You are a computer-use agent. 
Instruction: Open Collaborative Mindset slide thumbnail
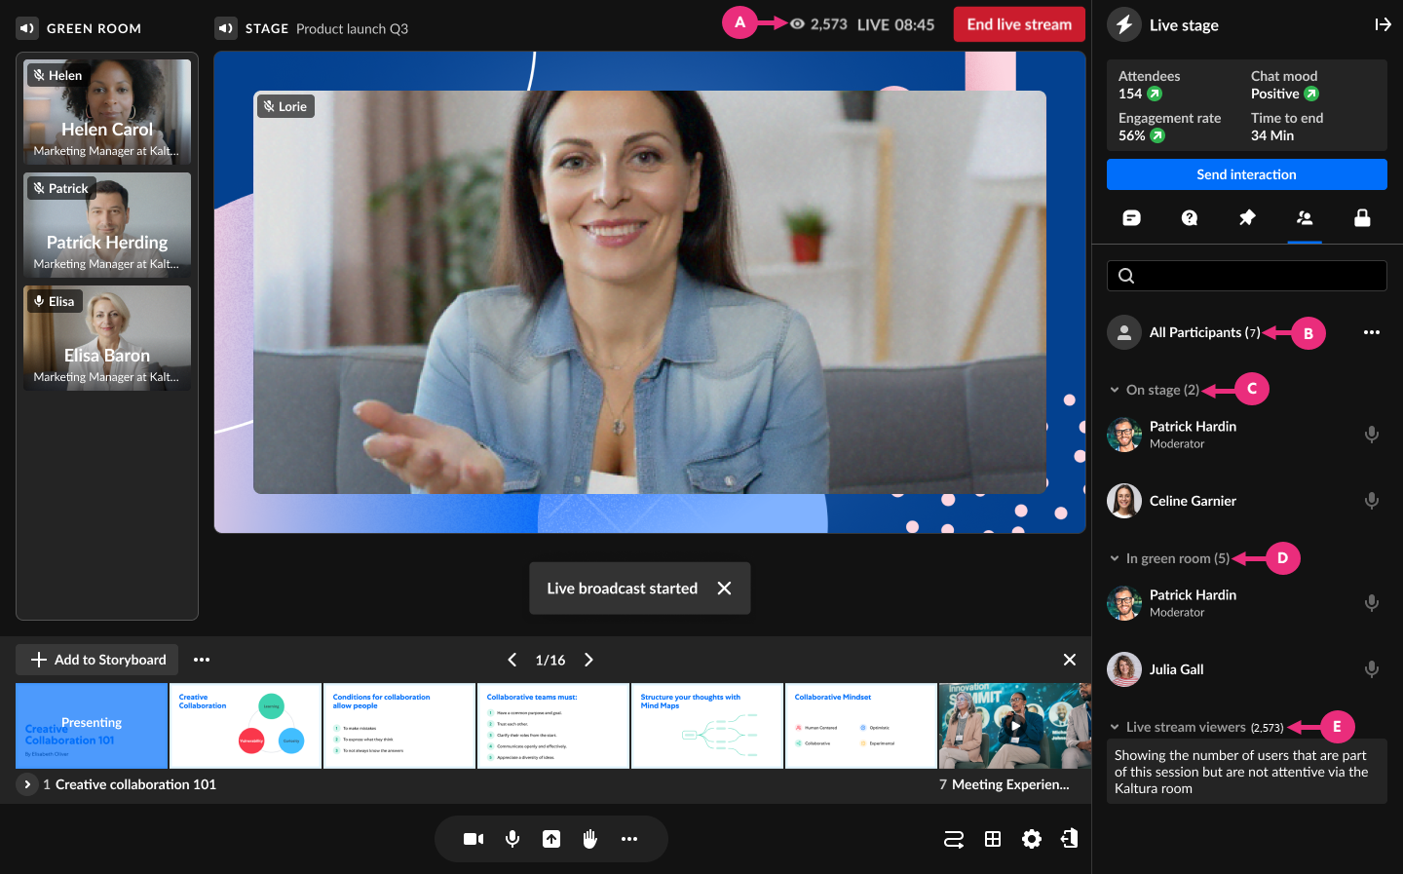[861, 726]
